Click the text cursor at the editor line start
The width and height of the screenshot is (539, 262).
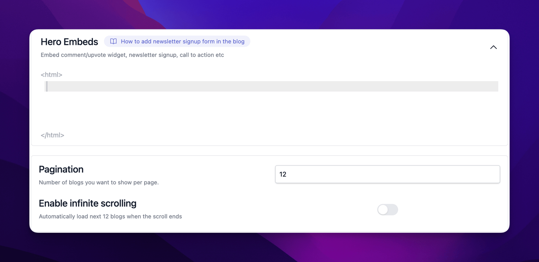tap(47, 86)
